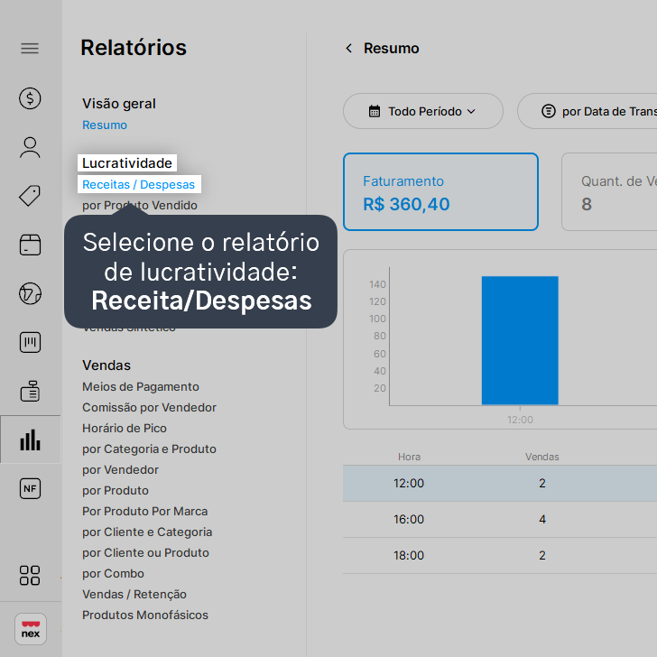Open the hamburger menu icon
The height and width of the screenshot is (657, 657).
tap(30, 48)
